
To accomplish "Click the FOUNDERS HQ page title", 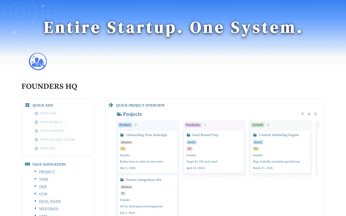I will [49, 86].
